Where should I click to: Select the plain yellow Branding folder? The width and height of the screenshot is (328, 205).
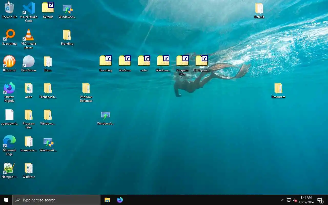[67, 37]
